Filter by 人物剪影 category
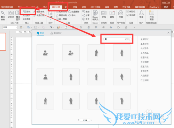The image size is (174, 128). [x=144, y=76]
